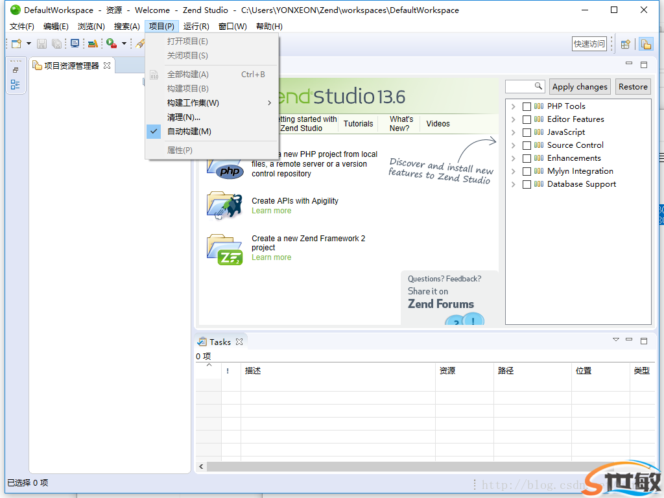The width and height of the screenshot is (664, 498).
Task: Open the 搜索(A) menu
Action: click(126, 26)
